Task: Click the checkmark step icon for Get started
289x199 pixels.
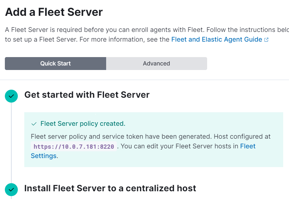Action: [11, 96]
